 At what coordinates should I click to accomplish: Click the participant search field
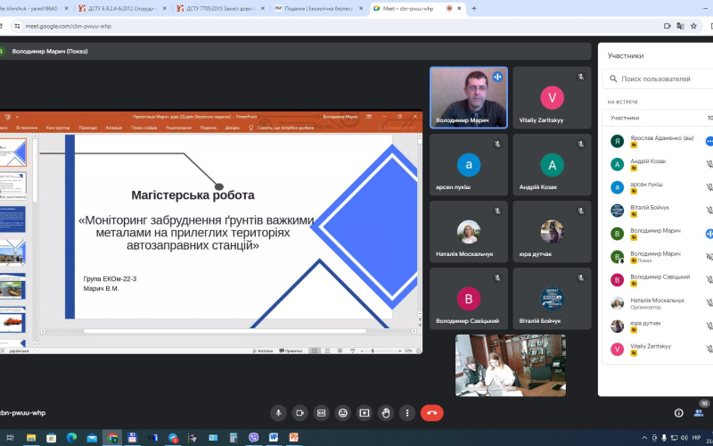tap(658, 78)
